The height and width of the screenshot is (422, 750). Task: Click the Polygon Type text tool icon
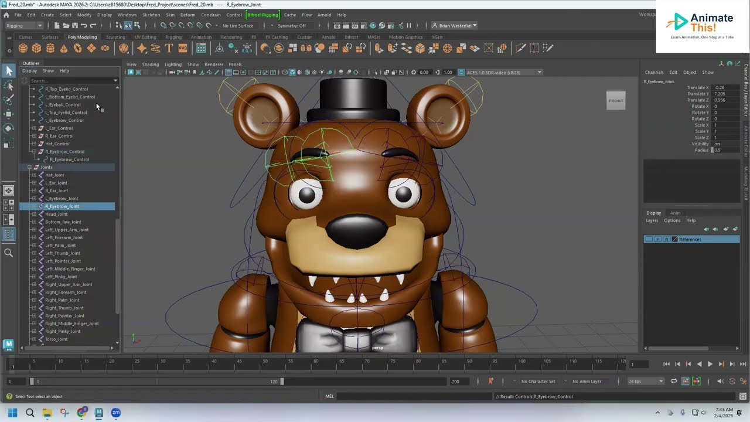pos(169,48)
